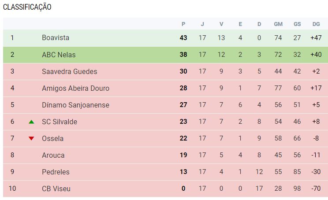Click the V wins column header
Image resolution: width=328 pixels, height=200 pixels.
coord(221,24)
